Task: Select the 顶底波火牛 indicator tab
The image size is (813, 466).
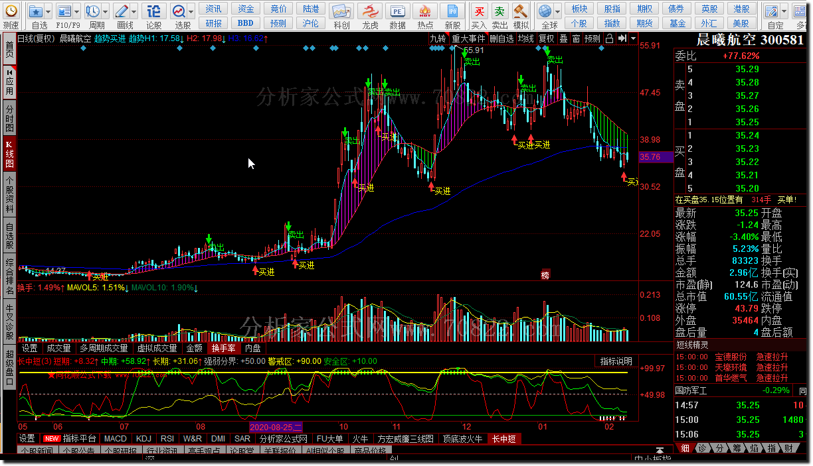Action: click(x=463, y=438)
